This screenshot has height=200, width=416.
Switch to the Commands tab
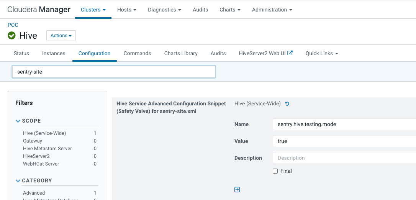tap(137, 53)
